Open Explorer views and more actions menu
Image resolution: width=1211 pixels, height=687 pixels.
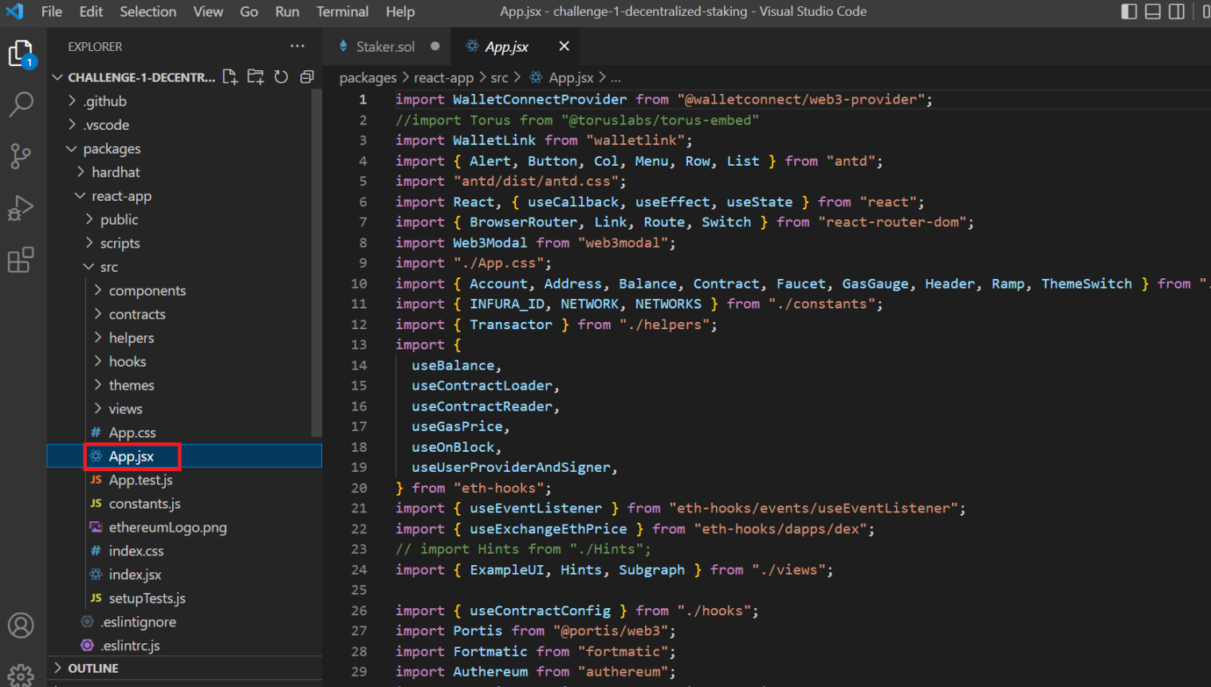point(297,46)
